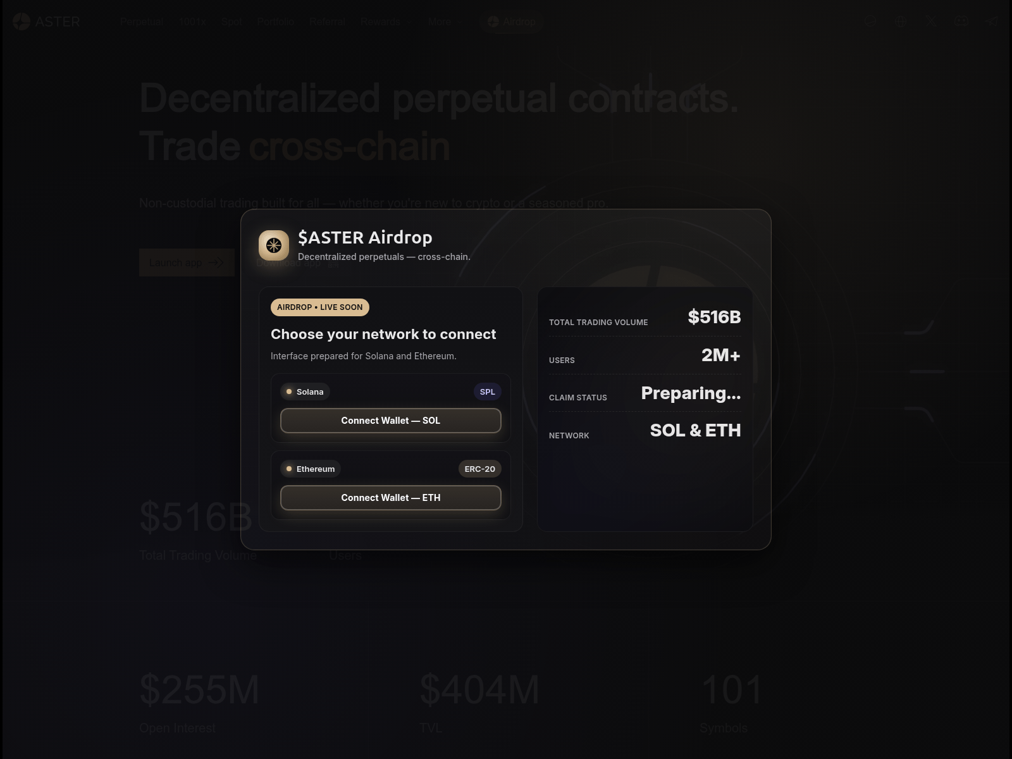Image resolution: width=1012 pixels, height=759 pixels.
Task: Open the More dropdown menu
Action: [x=443, y=22]
